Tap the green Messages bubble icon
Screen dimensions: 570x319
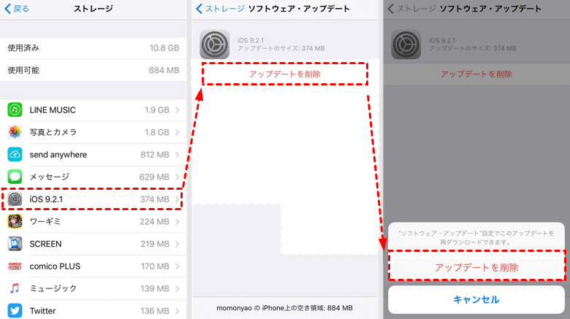click(15, 177)
